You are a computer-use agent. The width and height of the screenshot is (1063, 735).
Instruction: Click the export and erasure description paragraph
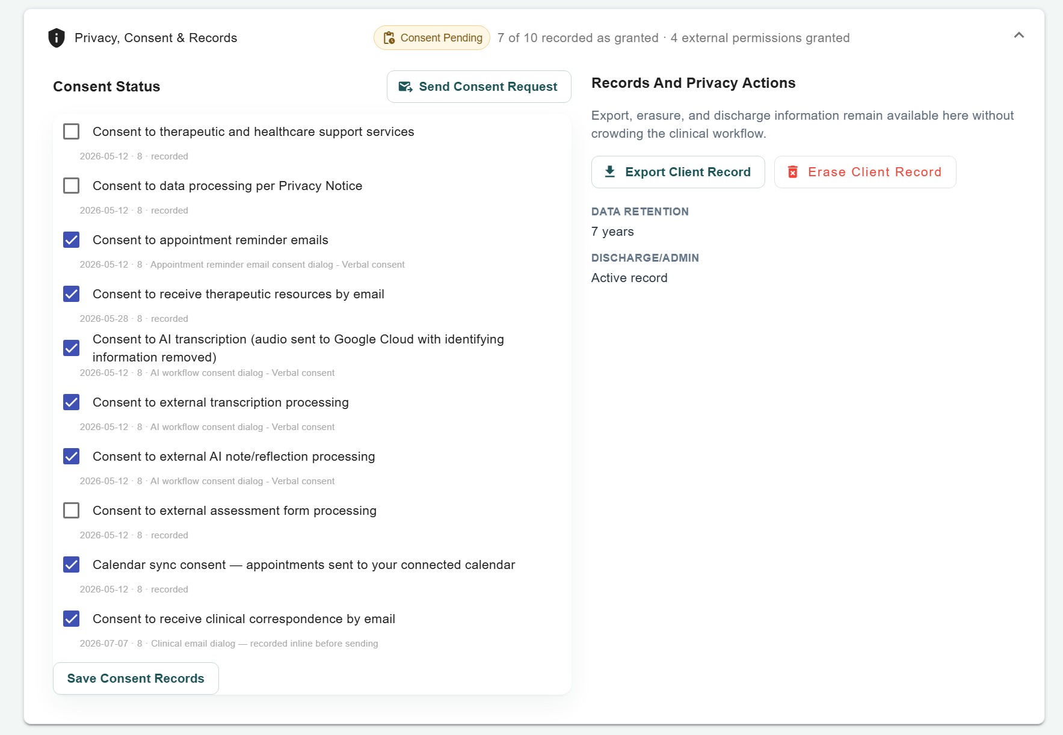pos(803,125)
